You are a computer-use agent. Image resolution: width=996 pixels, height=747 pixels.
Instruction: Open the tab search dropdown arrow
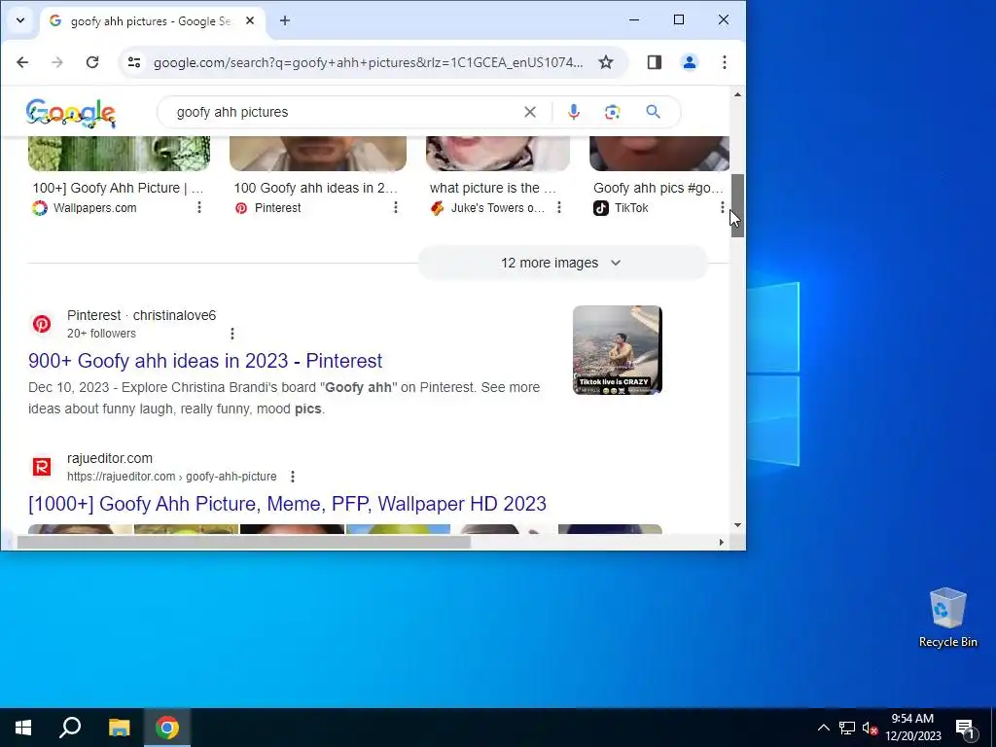(x=20, y=20)
